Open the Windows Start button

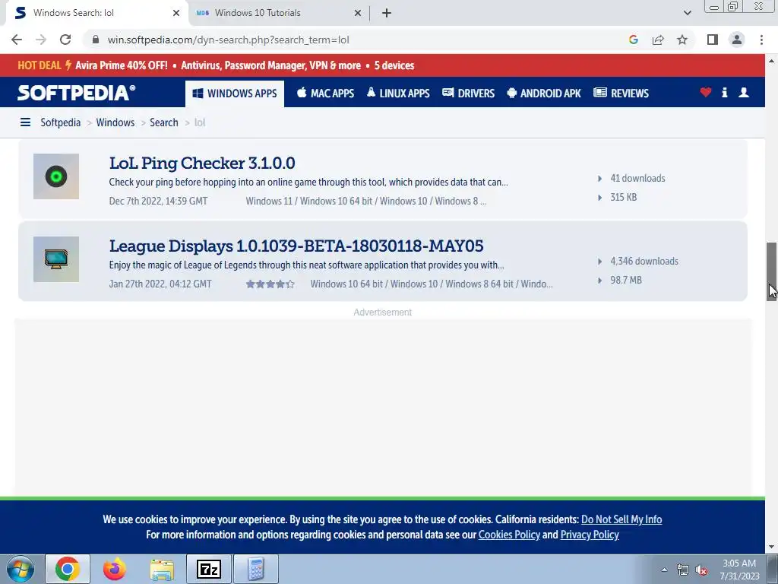pyautogui.click(x=21, y=569)
